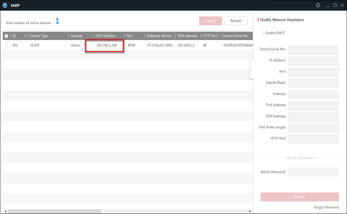
Task: Click the Gateway input field
Action: (x=313, y=95)
